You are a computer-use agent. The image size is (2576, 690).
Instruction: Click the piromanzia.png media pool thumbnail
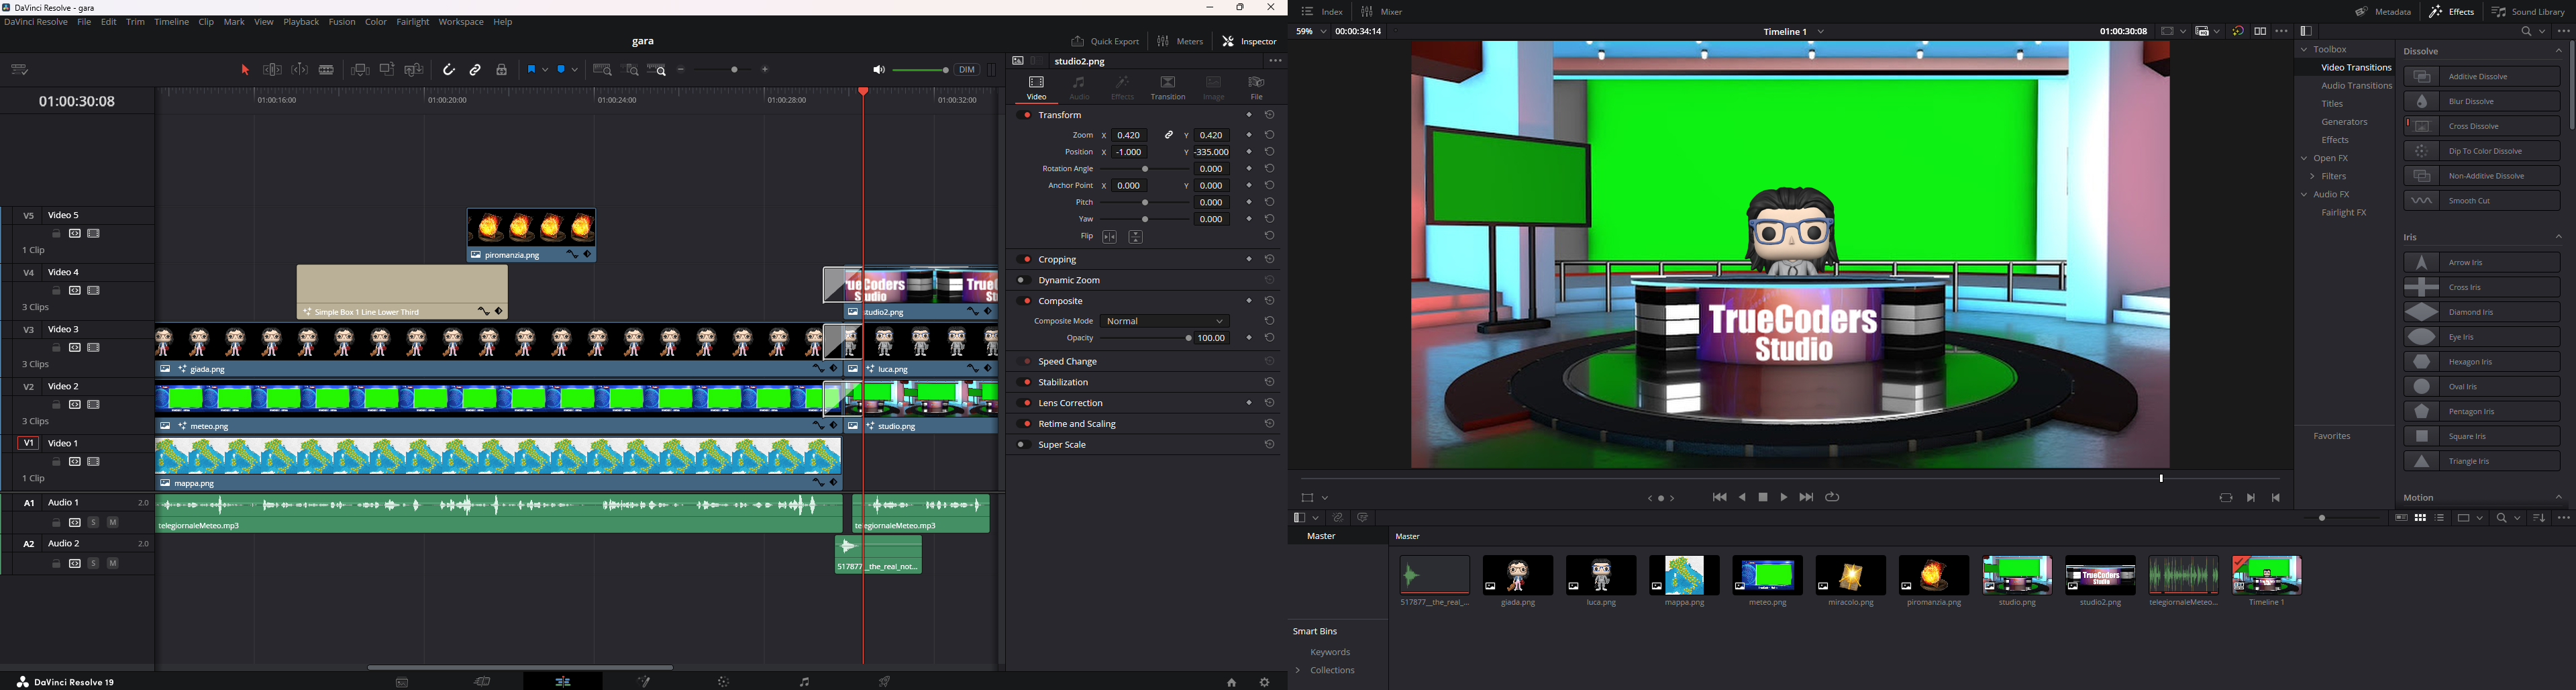[x=1934, y=575]
